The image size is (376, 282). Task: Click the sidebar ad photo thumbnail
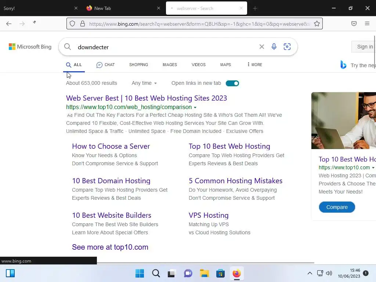[344, 120]
